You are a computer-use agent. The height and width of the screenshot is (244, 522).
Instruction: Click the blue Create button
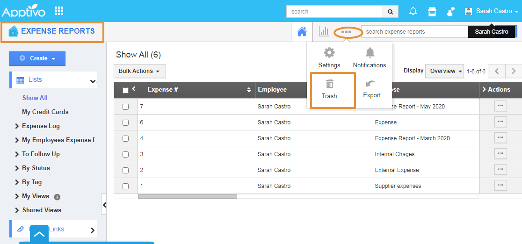point(37,58)
